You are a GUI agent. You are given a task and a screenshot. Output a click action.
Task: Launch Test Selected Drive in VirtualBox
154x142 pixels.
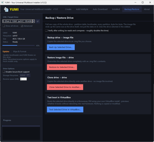pos(65,110)
